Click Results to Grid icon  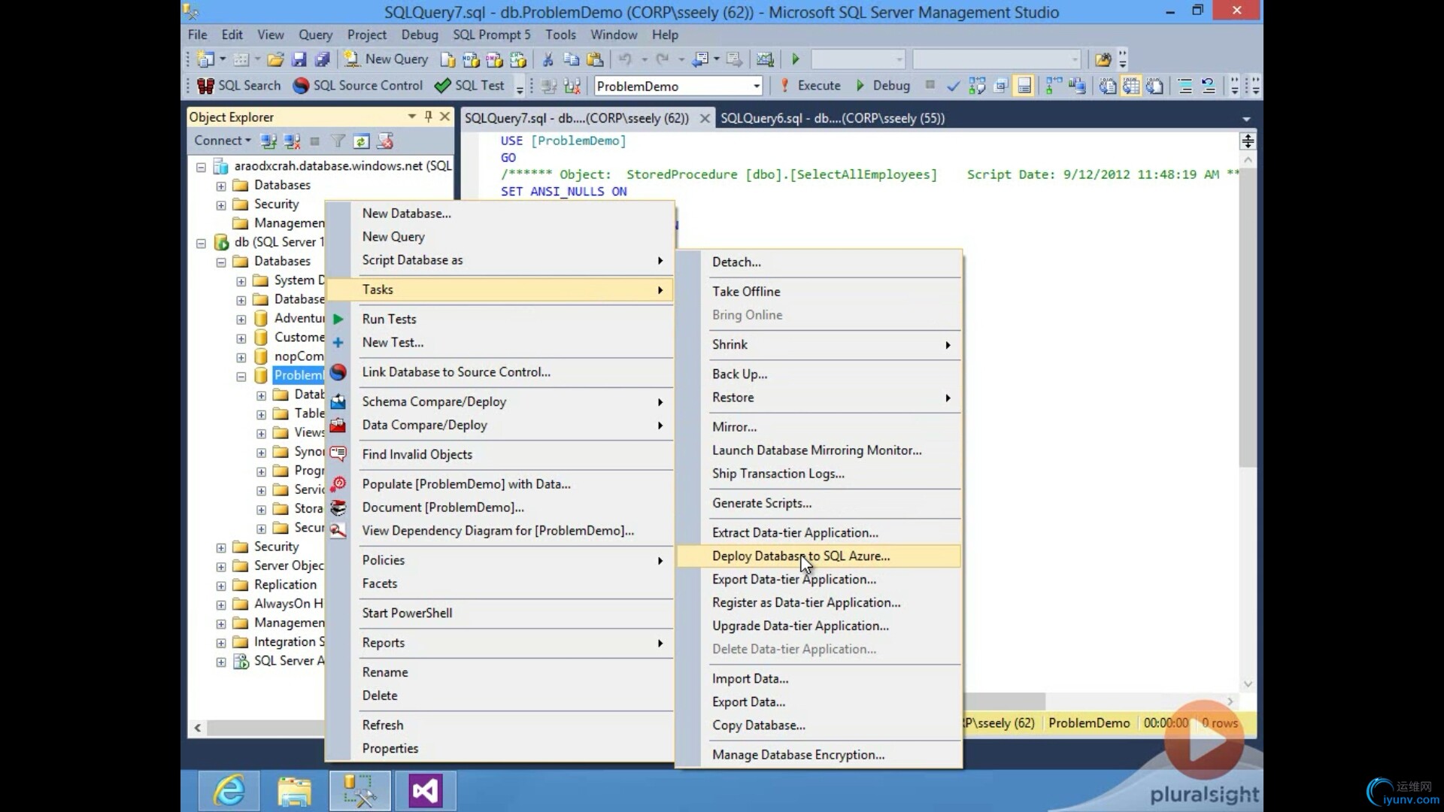[1131, 86]
